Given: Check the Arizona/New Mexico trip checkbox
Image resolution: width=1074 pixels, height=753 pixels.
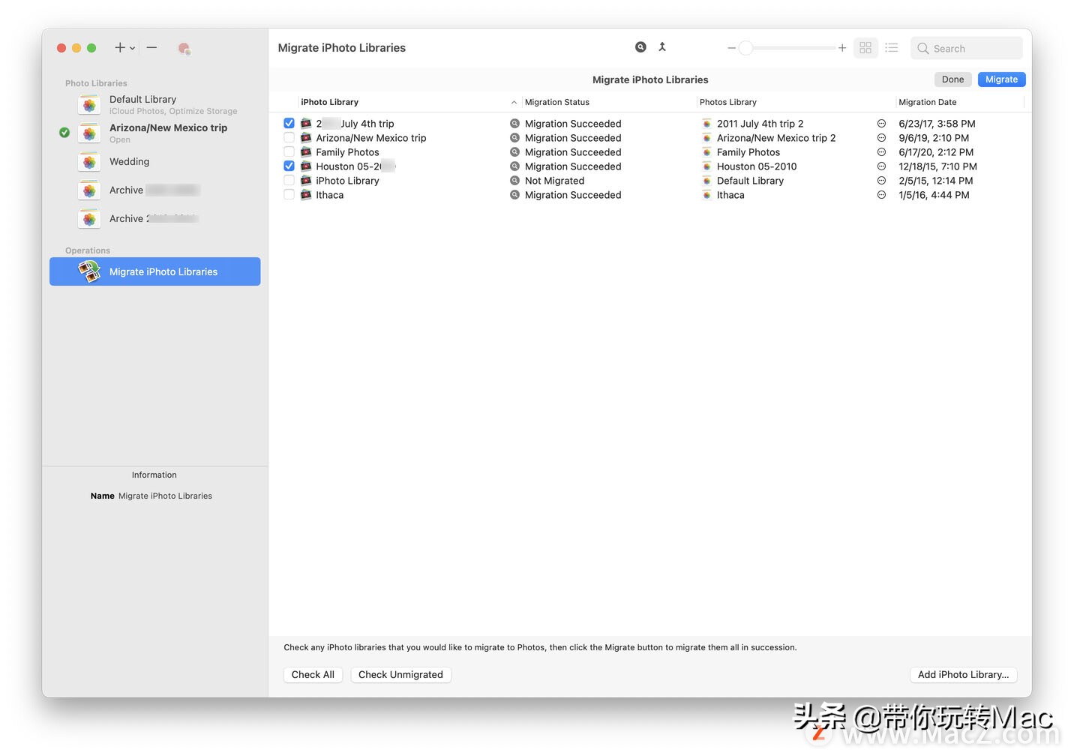Looking at the screenshot, I should tap(289, 137).
